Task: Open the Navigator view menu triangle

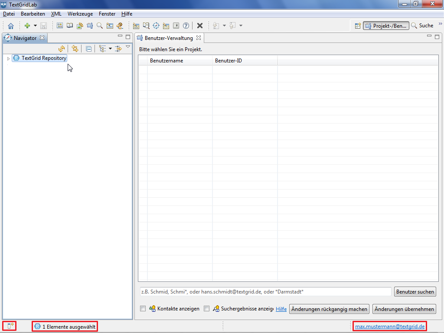Action: click(128, 47)
